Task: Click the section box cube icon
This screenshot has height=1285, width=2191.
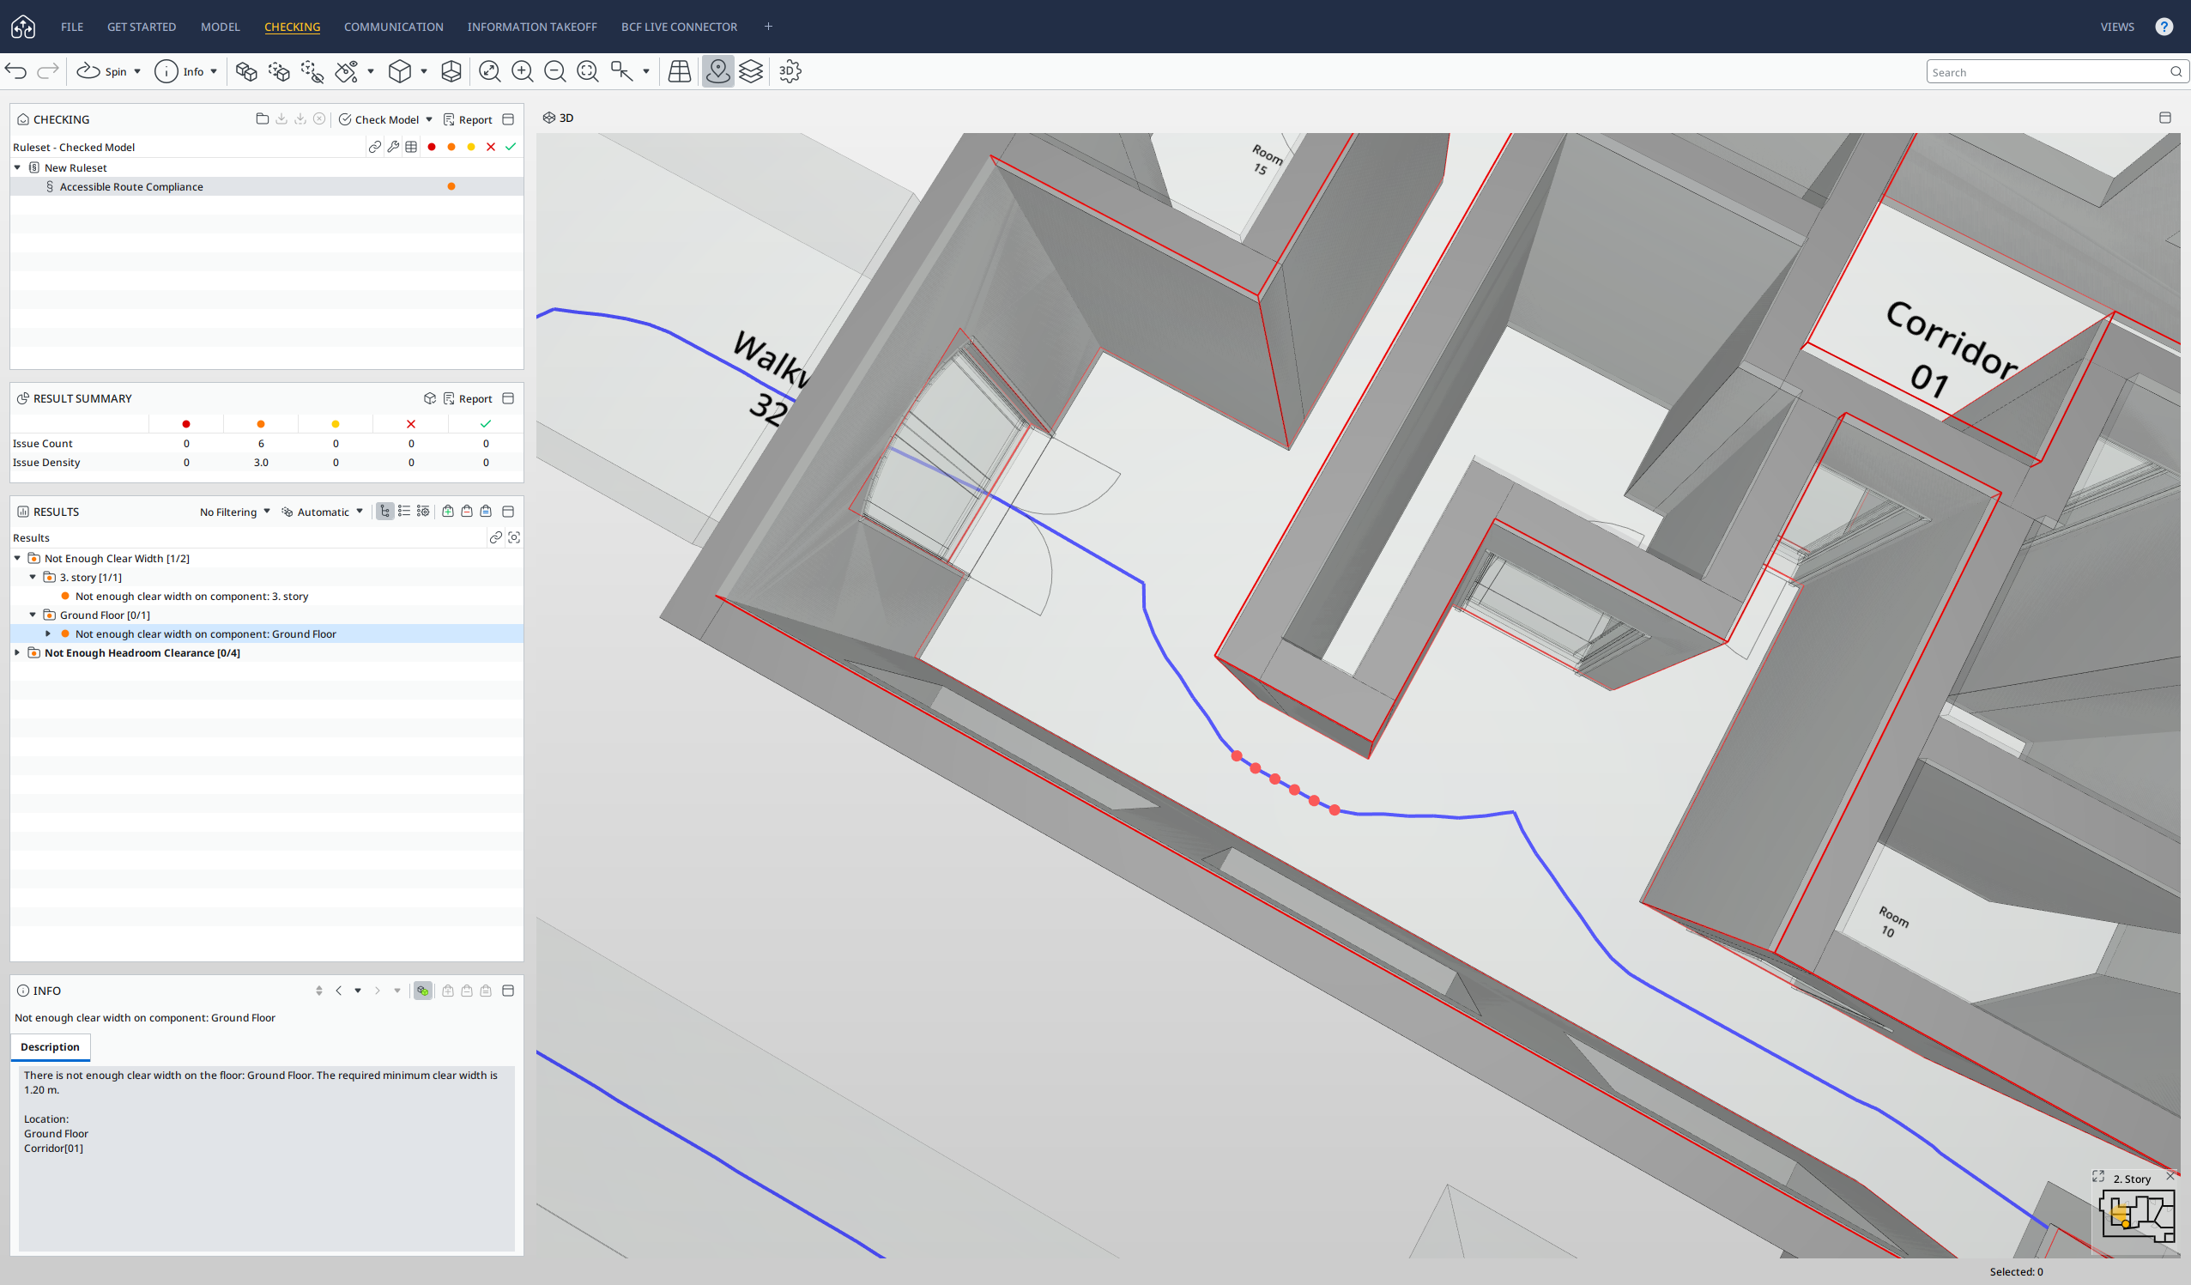Action: [451, 71]
